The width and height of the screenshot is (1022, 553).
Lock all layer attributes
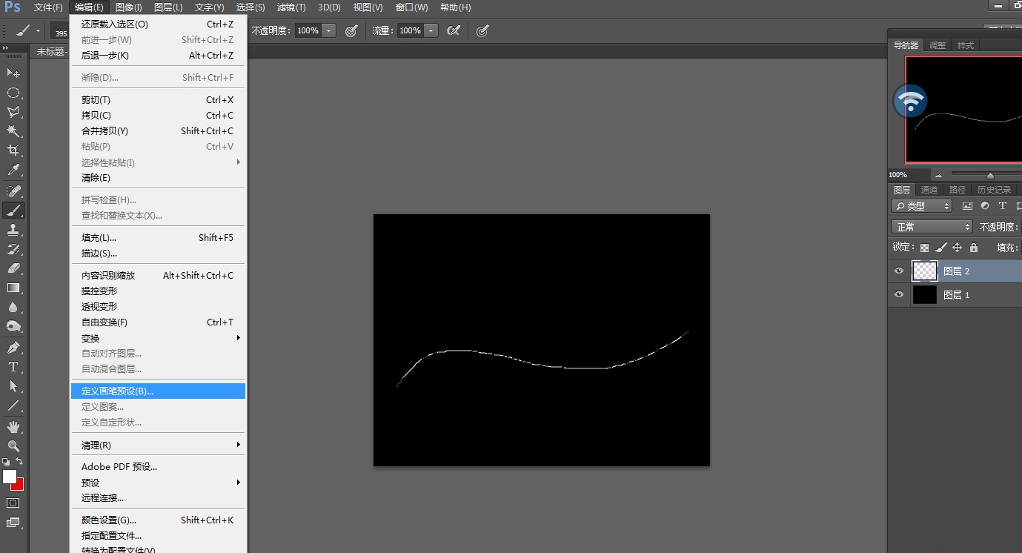click(x=974, y=248)
